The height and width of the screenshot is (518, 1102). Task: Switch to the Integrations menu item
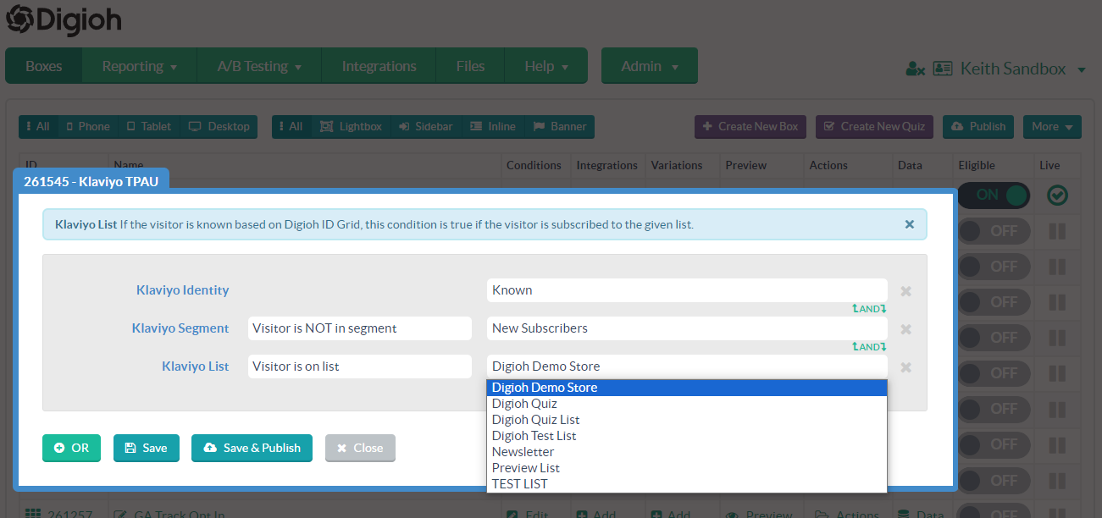[x=379, y=64]
